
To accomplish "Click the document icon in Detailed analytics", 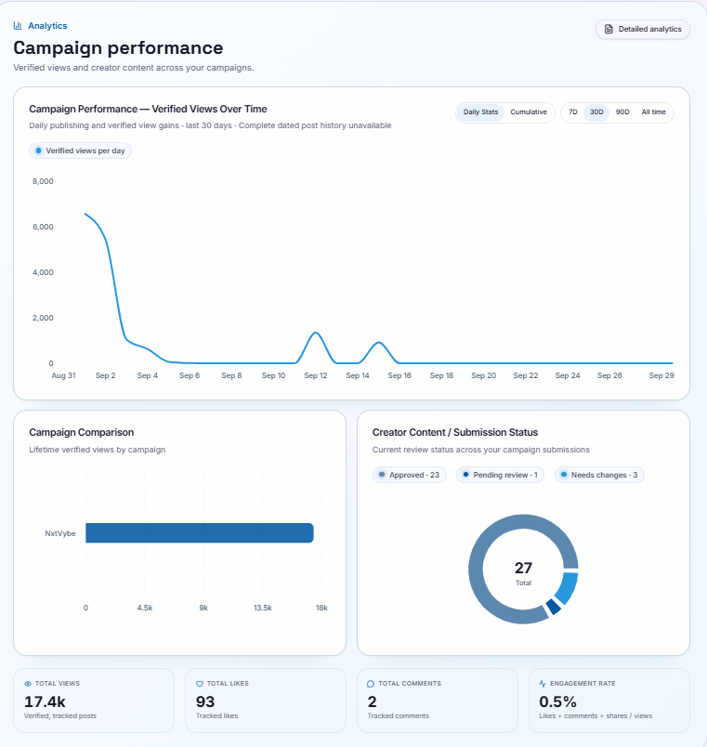I will [609, 29].
